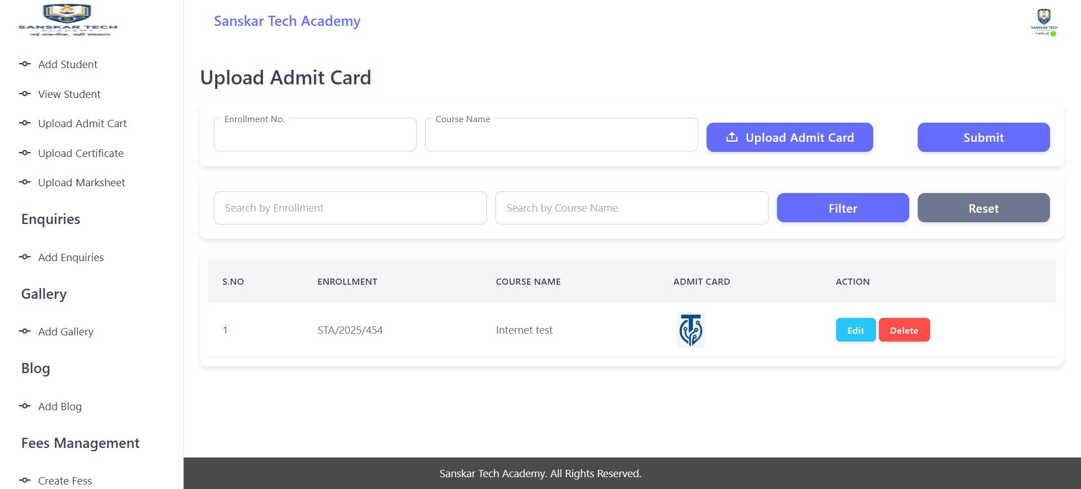
Task: Go to Upload Marksheet page
Action: click(82, 182)
